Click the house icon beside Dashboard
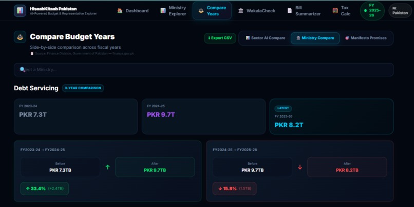The image size is (414, 207). 120,11
